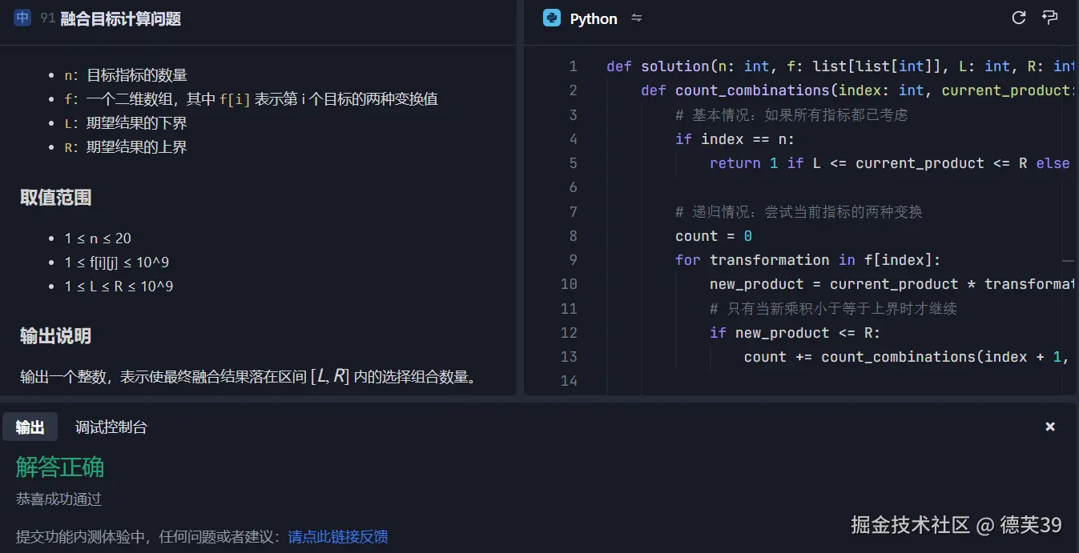Click the bullet R: 期望结果的上界
This screenshot has width=1079, height=553.
[x=126, y=147]
